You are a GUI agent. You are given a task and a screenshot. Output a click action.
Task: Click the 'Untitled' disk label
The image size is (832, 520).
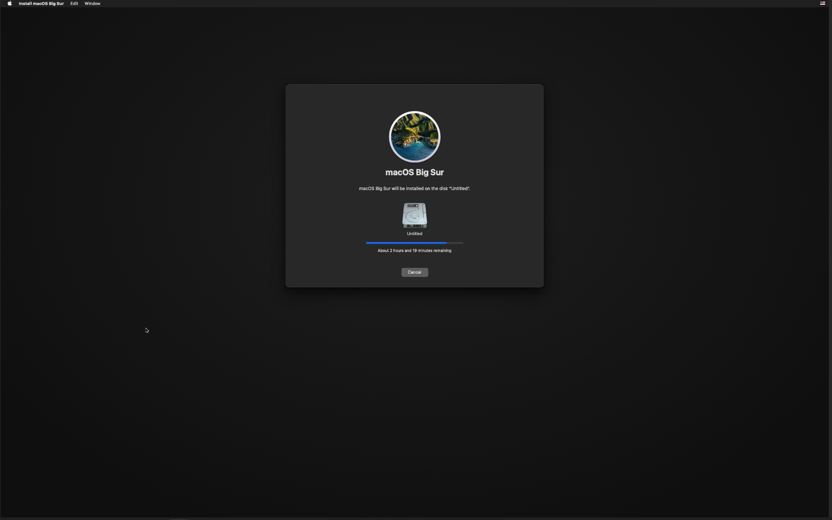tap(415, 234)
